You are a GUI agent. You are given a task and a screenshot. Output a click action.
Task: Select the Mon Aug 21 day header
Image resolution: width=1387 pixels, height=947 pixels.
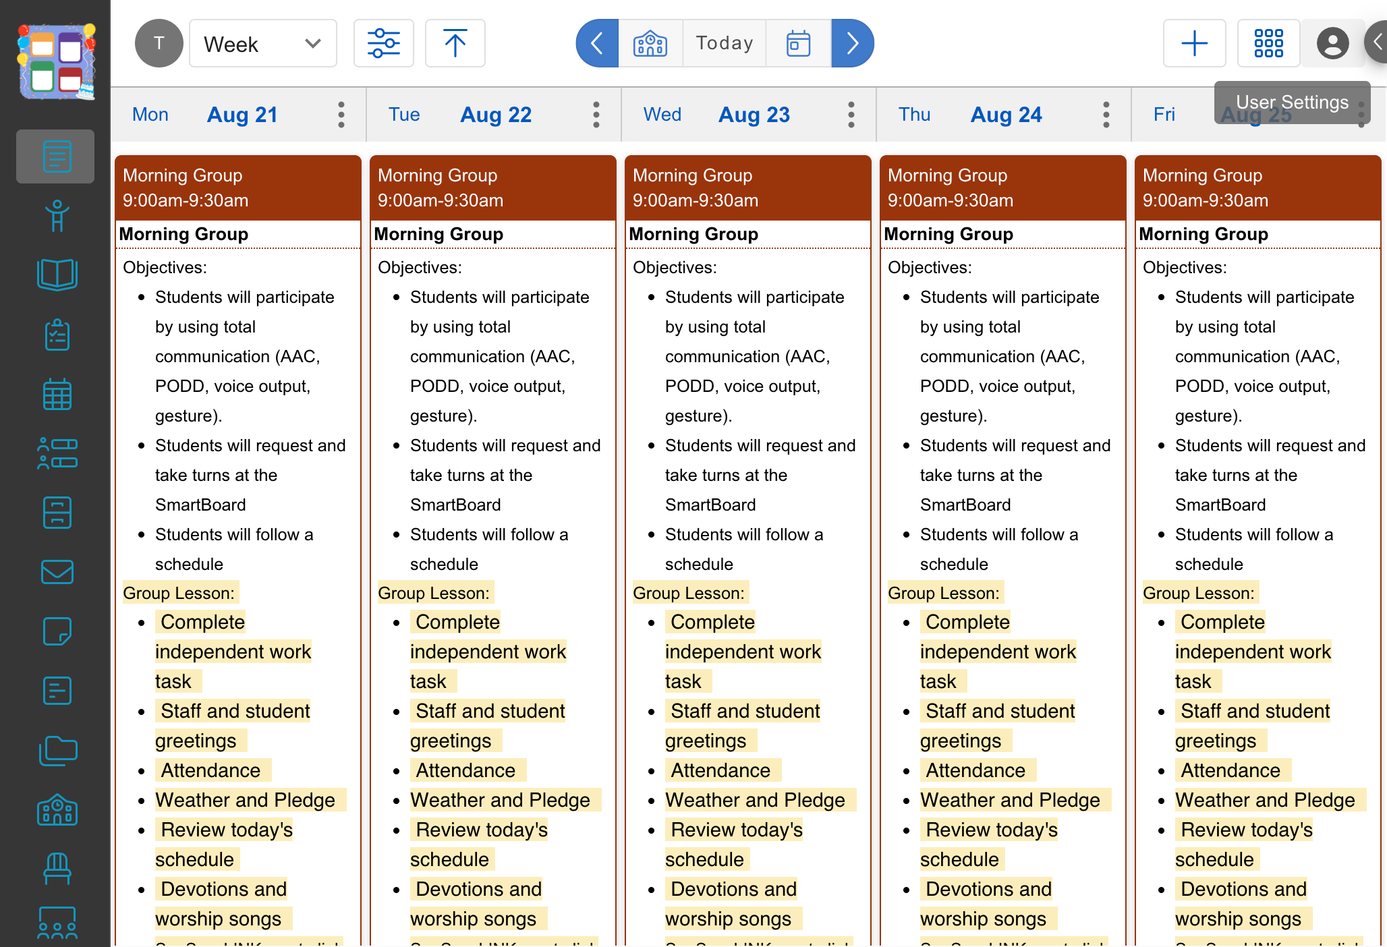pos(239,115)
